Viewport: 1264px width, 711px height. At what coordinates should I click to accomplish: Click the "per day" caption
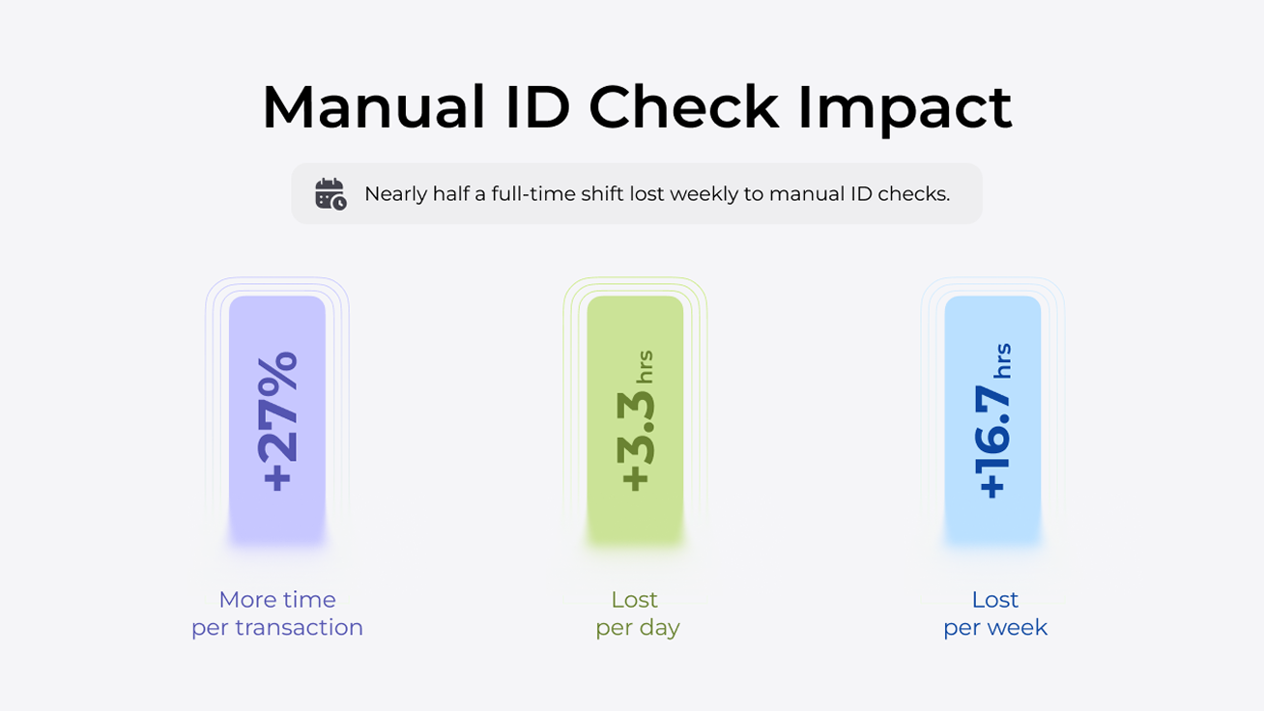point(637,628)
